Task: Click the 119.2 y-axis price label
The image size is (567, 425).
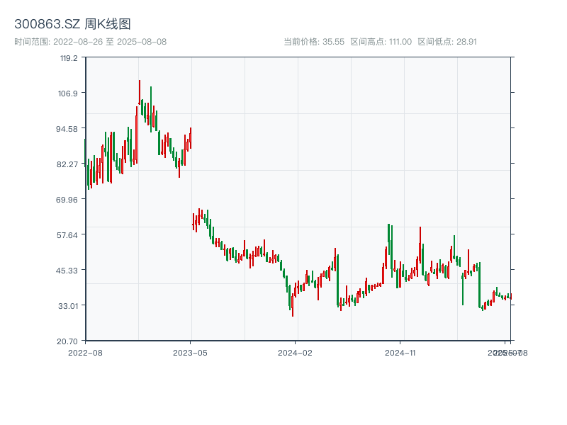Action: click(69, 58)
